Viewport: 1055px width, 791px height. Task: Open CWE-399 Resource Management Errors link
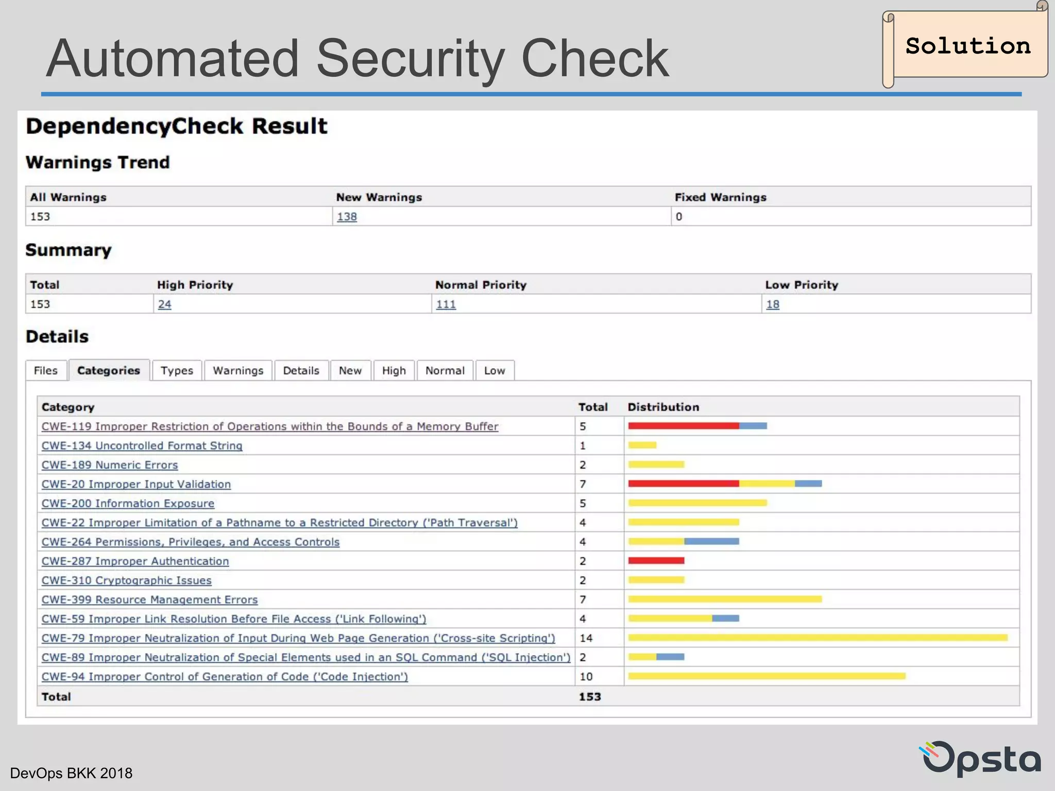149,599
